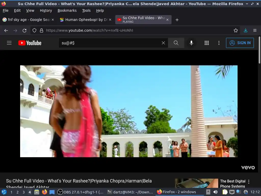The width and height of the screenshot is (261, 196).
Task: Open a new browser tab
Action: (177, 20)
